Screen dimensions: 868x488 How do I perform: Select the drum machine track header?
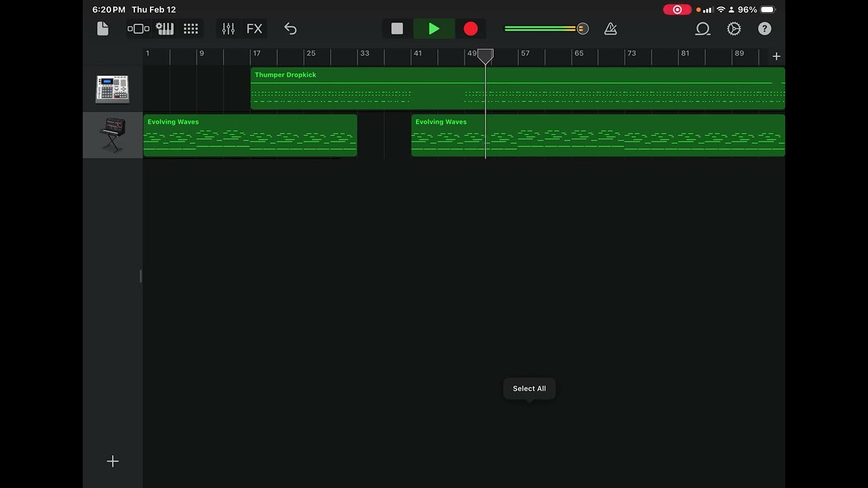point(113,89)
